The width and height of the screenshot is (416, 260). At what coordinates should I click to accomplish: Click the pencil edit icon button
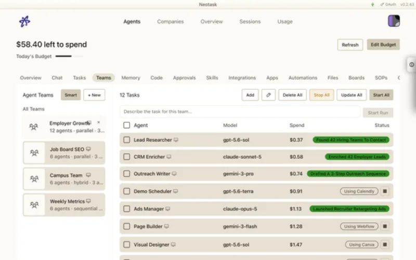pyautogui.click(x=268, y=95)
